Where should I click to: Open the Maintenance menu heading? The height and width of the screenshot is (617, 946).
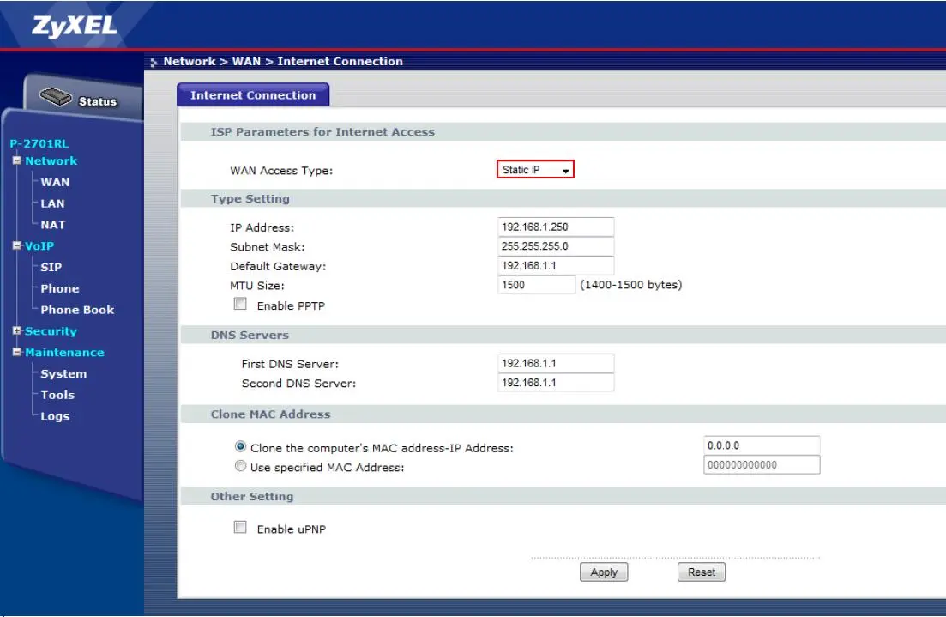[64, 352]
